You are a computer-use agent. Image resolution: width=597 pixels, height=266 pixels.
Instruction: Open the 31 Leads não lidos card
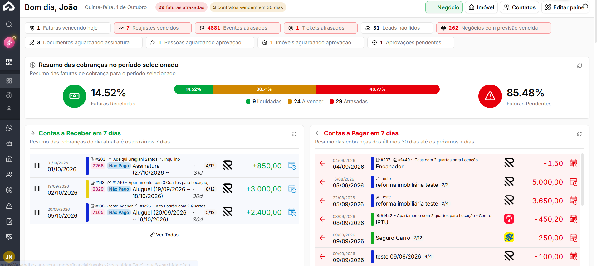click(397, 28)
